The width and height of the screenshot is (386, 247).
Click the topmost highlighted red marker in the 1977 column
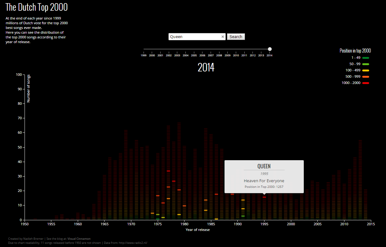pos(168,171)
